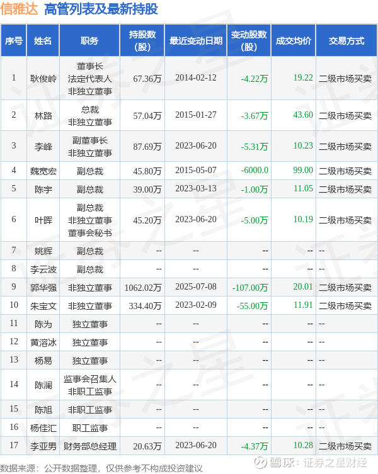Select the name 林路
Image resolution: width=378 pixels, height=474 pixels.
(43, 115)
